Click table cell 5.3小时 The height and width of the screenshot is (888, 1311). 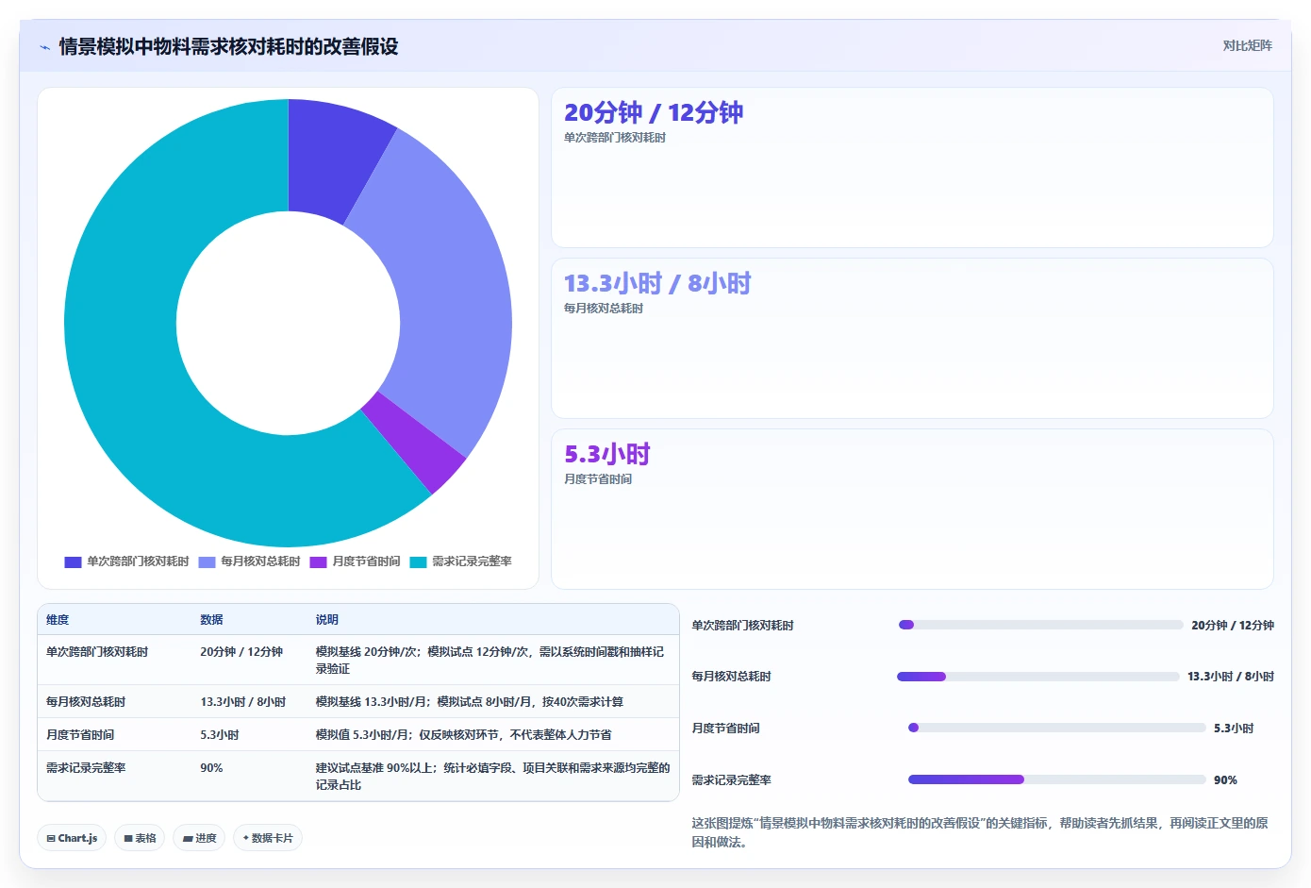point(220,735)
